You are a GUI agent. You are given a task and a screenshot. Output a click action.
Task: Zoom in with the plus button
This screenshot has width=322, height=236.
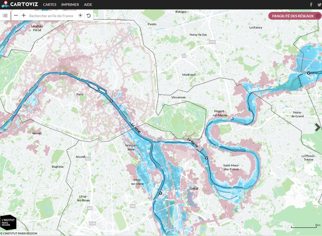coord(24,15)
